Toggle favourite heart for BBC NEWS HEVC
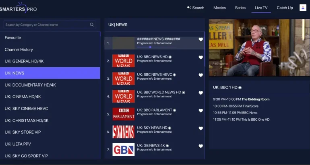Viewport: 310px width, 165px height. [x=200, y=75]
